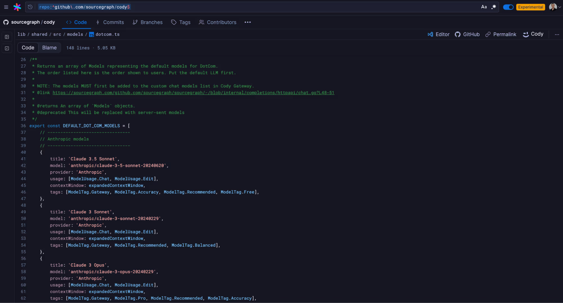Viewport: 563px width, 303px height.
Task: Toggle the file tree sidebar panel icon
Action: coord(7,37)
